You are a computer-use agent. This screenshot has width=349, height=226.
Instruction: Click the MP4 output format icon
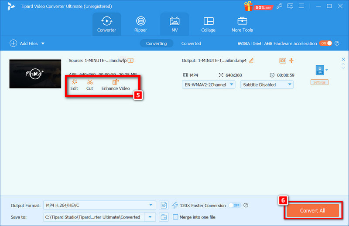320,70
